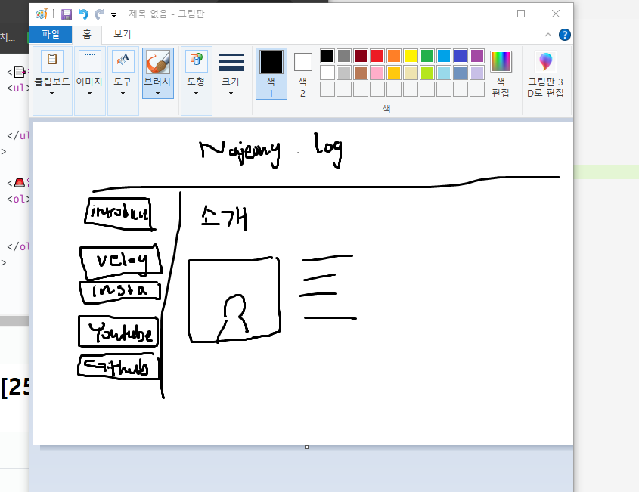The width and height of the screenshot is (639, 492).
Task: Pick the white color swatch
Action: 327,73
